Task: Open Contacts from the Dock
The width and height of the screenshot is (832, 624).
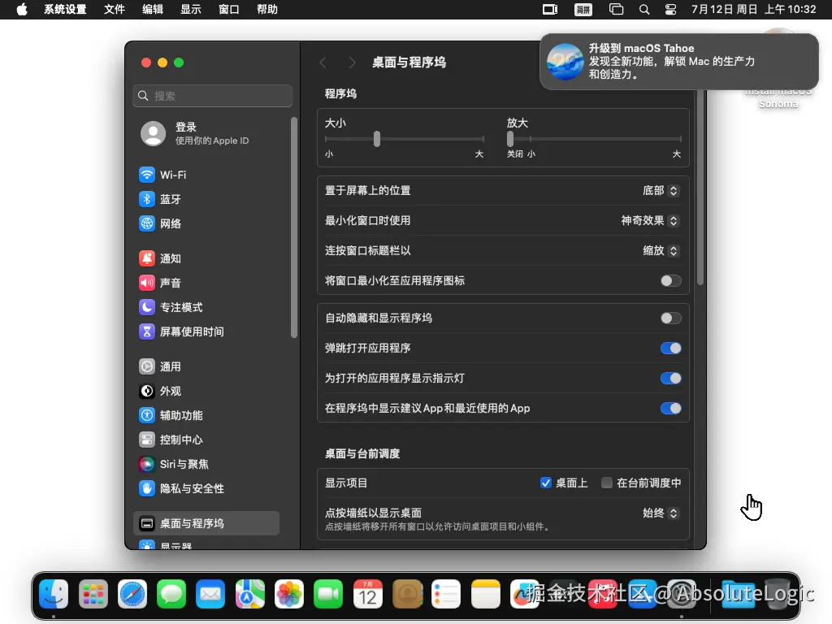Action: tap(407, 594)
